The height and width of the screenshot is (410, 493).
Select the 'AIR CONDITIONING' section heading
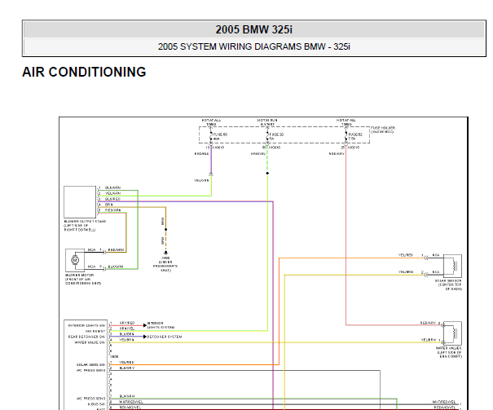[x=84, y=72]
